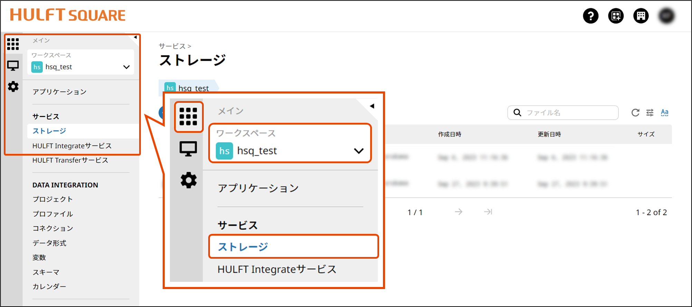
Task: Click the HULFT SQUARE logo
Action: 68,15
